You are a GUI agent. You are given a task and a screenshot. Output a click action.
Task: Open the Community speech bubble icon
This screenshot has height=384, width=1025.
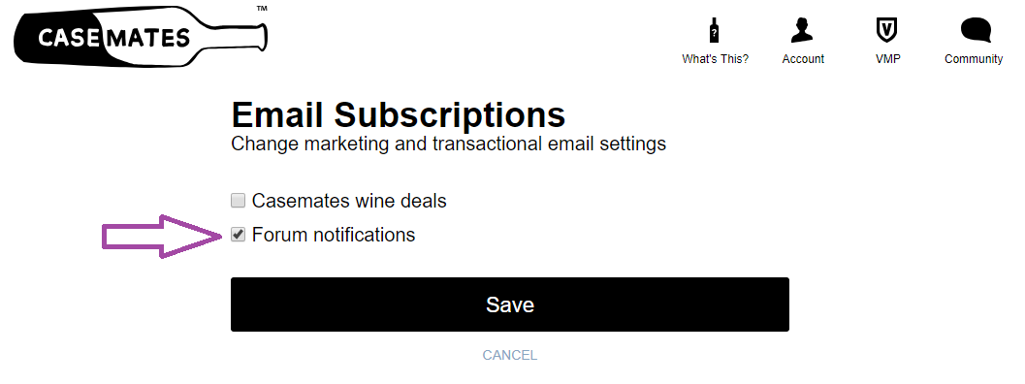[x=976, y=30]
